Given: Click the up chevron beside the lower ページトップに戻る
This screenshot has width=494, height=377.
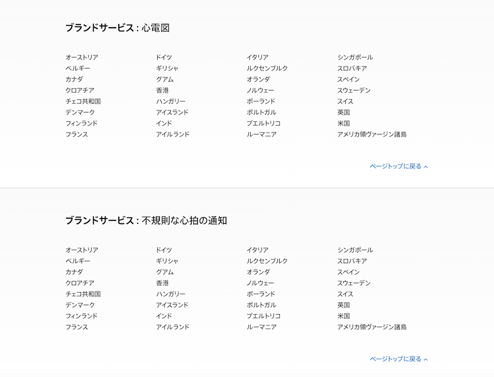Looking at the screenshot, I should point(425,359).
